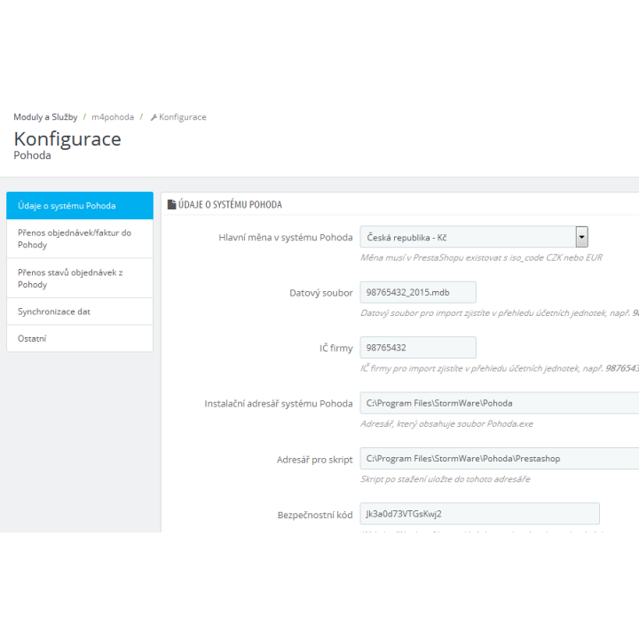Open Přenos stavů objednávek z Pohody tab
The width and height of the screenshot is (639, 639).
(x=80, y=279)
